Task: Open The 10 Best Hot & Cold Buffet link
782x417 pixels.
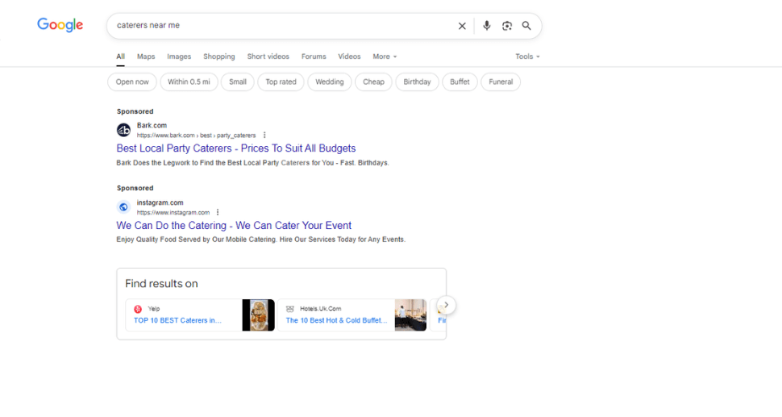Action: pos(336,320)
